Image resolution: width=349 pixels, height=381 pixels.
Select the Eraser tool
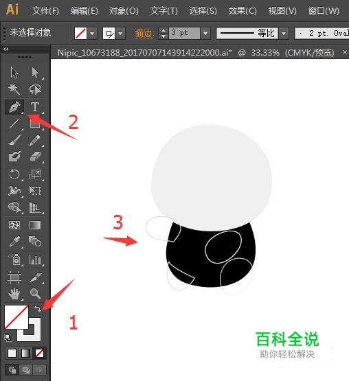pos(35,157)
